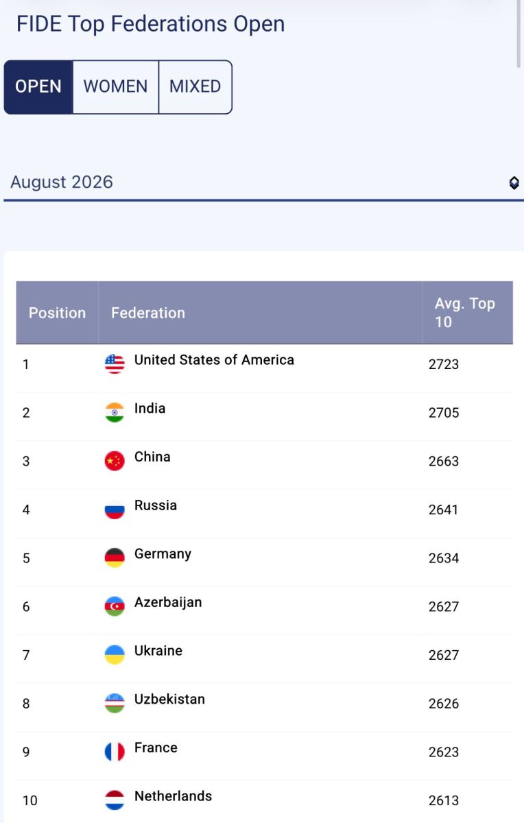The width and height of the screenshot is (524, 823).
Task: Sort by Avg. Top 10 column header
Action: (x=467, y=313)
